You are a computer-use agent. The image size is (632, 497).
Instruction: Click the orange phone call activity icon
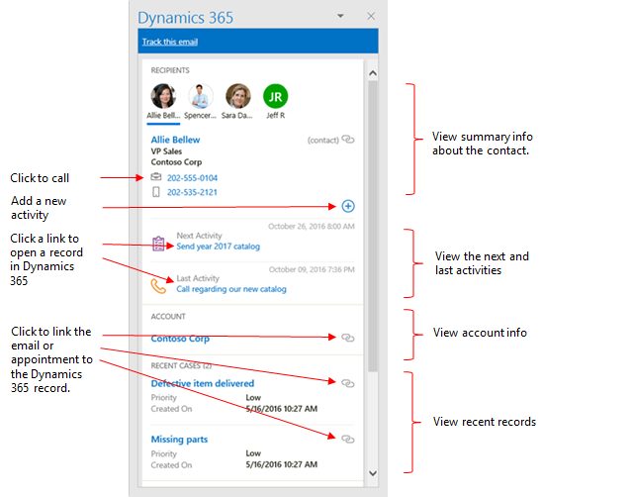pyautogui.click(x=158, y=286)
